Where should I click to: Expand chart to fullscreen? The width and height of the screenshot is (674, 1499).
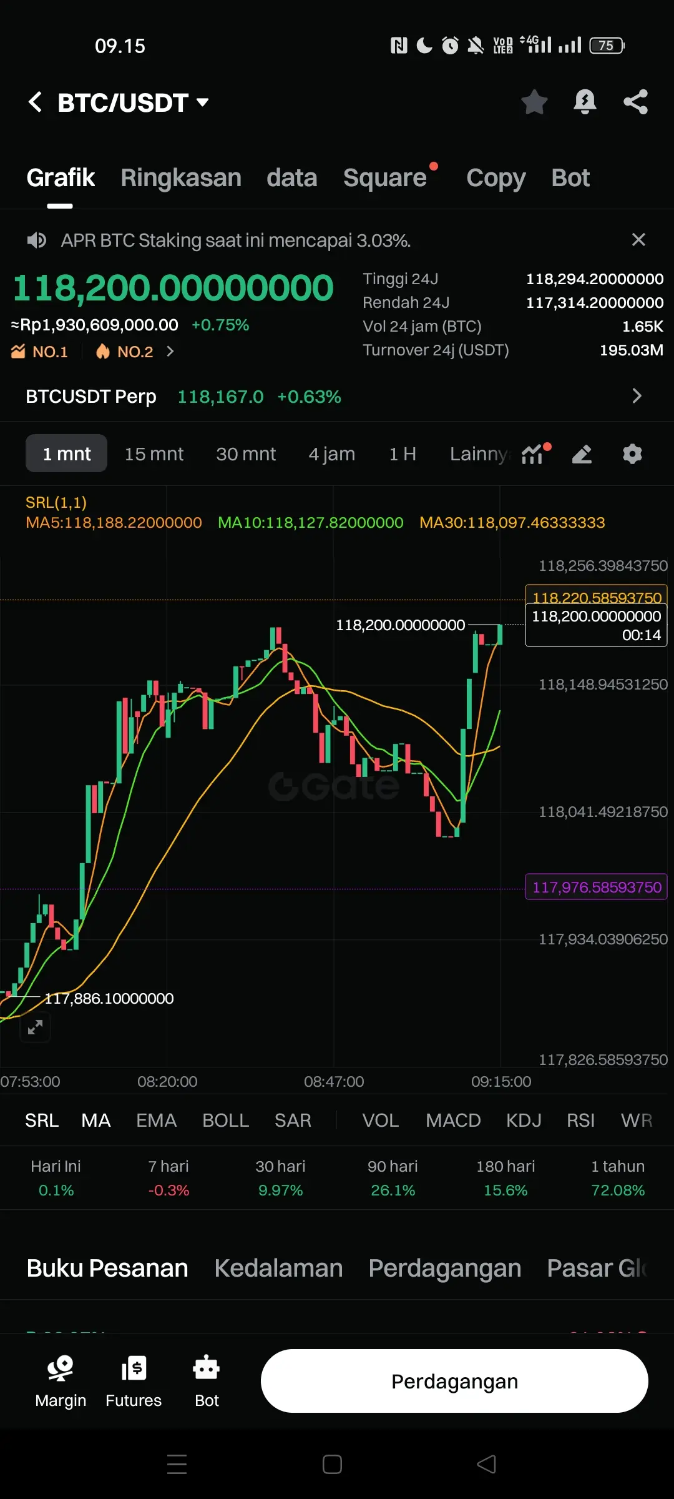point(36,1027)
